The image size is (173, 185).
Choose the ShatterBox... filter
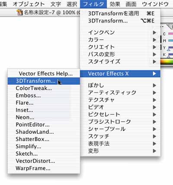point(44,139)
